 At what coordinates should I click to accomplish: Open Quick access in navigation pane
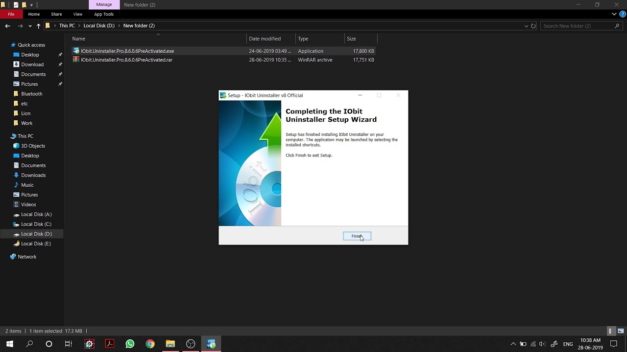pos(31,45)
